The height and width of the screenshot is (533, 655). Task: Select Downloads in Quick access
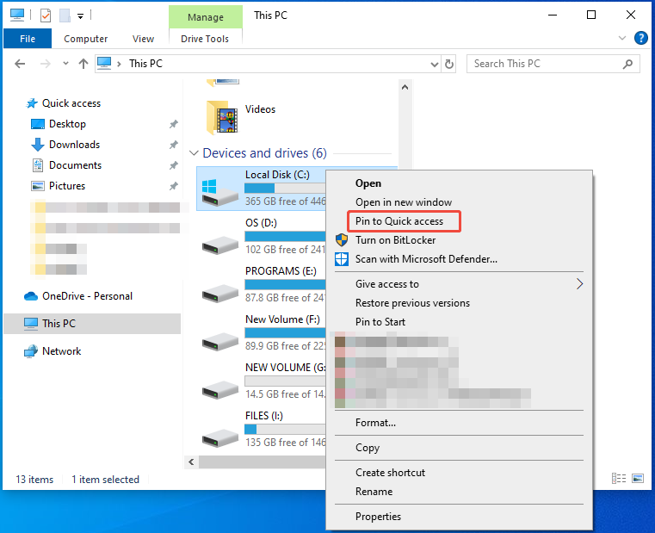point(74,145)
